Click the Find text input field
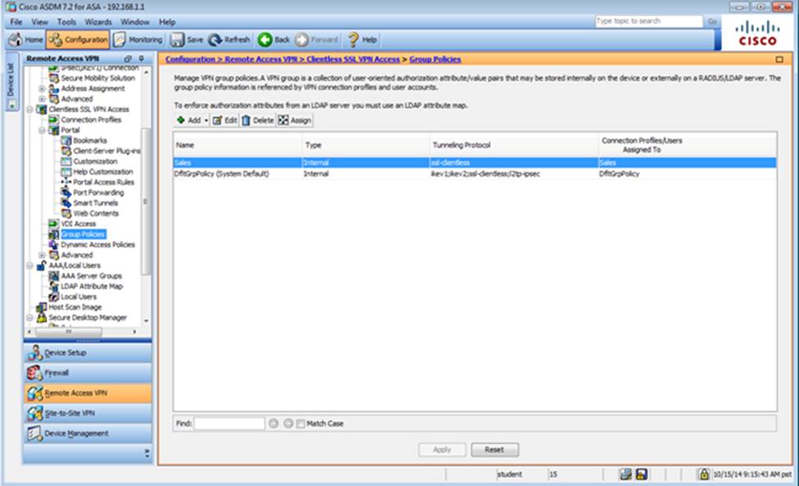Screen dimensions: 799x486 pos(229,424)
